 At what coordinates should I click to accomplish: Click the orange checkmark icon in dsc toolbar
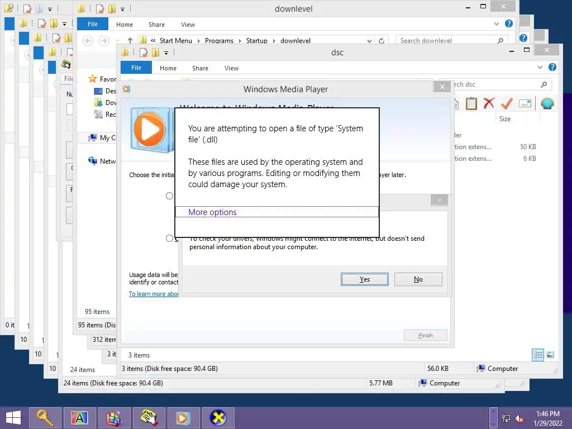click(x=506, y=103)
